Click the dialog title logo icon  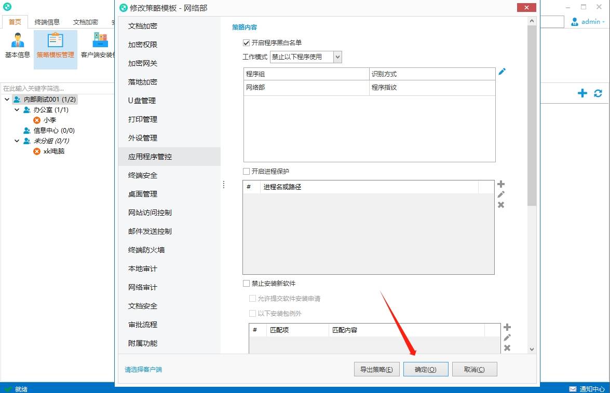[x=124, y=8]
